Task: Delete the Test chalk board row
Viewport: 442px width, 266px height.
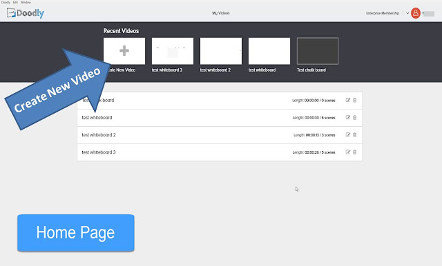Action: [354, 100]
